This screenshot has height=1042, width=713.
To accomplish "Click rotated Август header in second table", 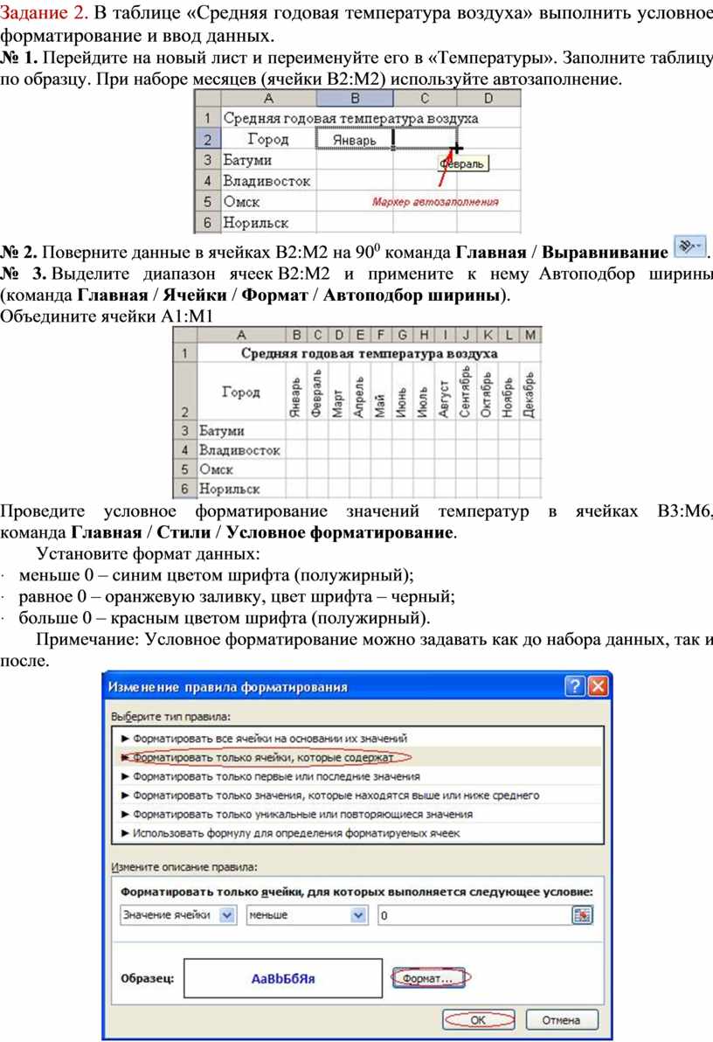I will coord(444,392).
